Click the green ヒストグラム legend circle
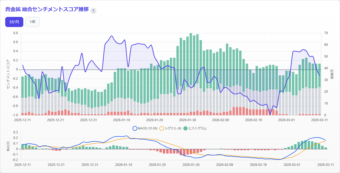340x173 pixels. 185,128
